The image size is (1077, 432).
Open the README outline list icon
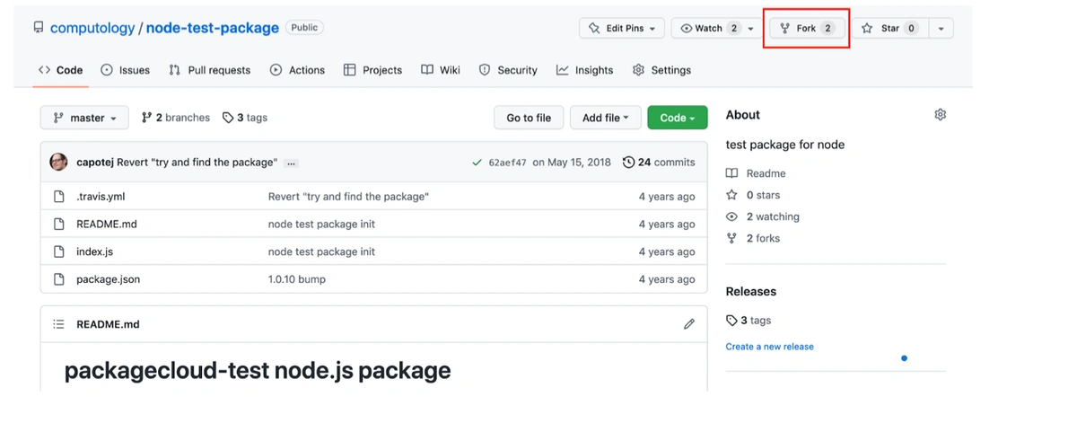tap(59, 324)
